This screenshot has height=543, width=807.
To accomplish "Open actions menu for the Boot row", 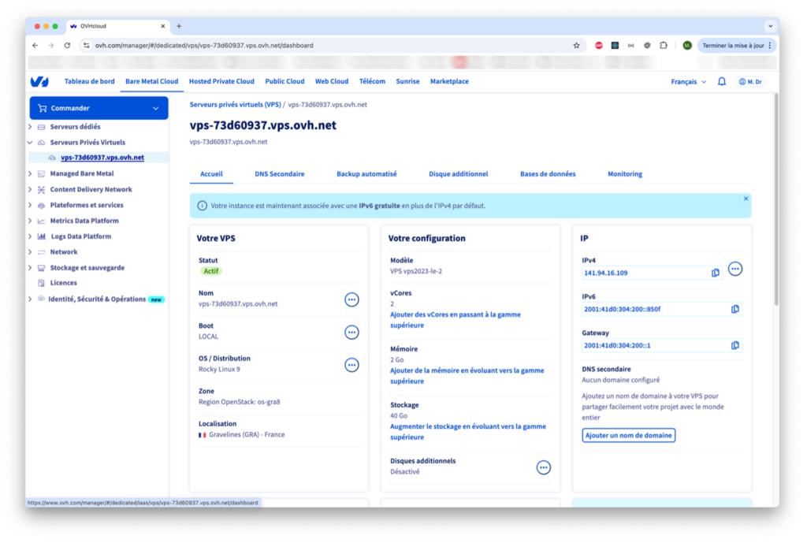I will pos(351,333).
